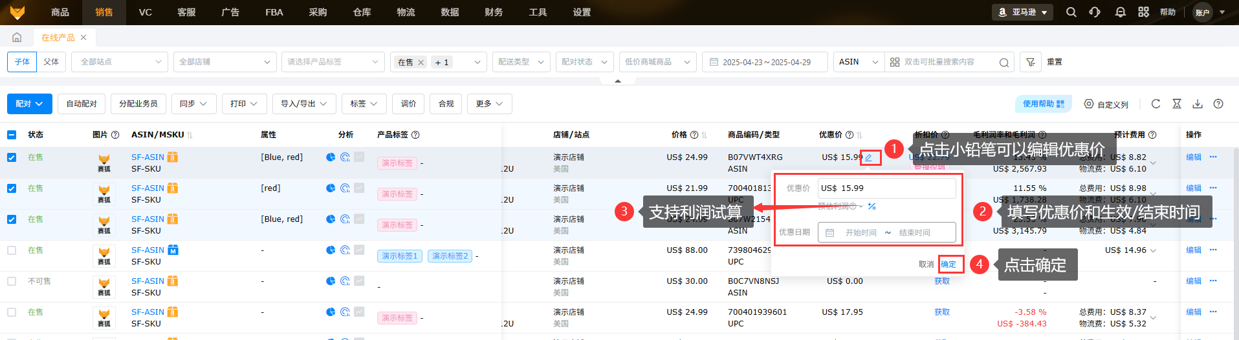Toggle the select-all checkbox in the table header
Image resolution: width=1239 pixels, height=340 pixels.
tap(12, 135)
